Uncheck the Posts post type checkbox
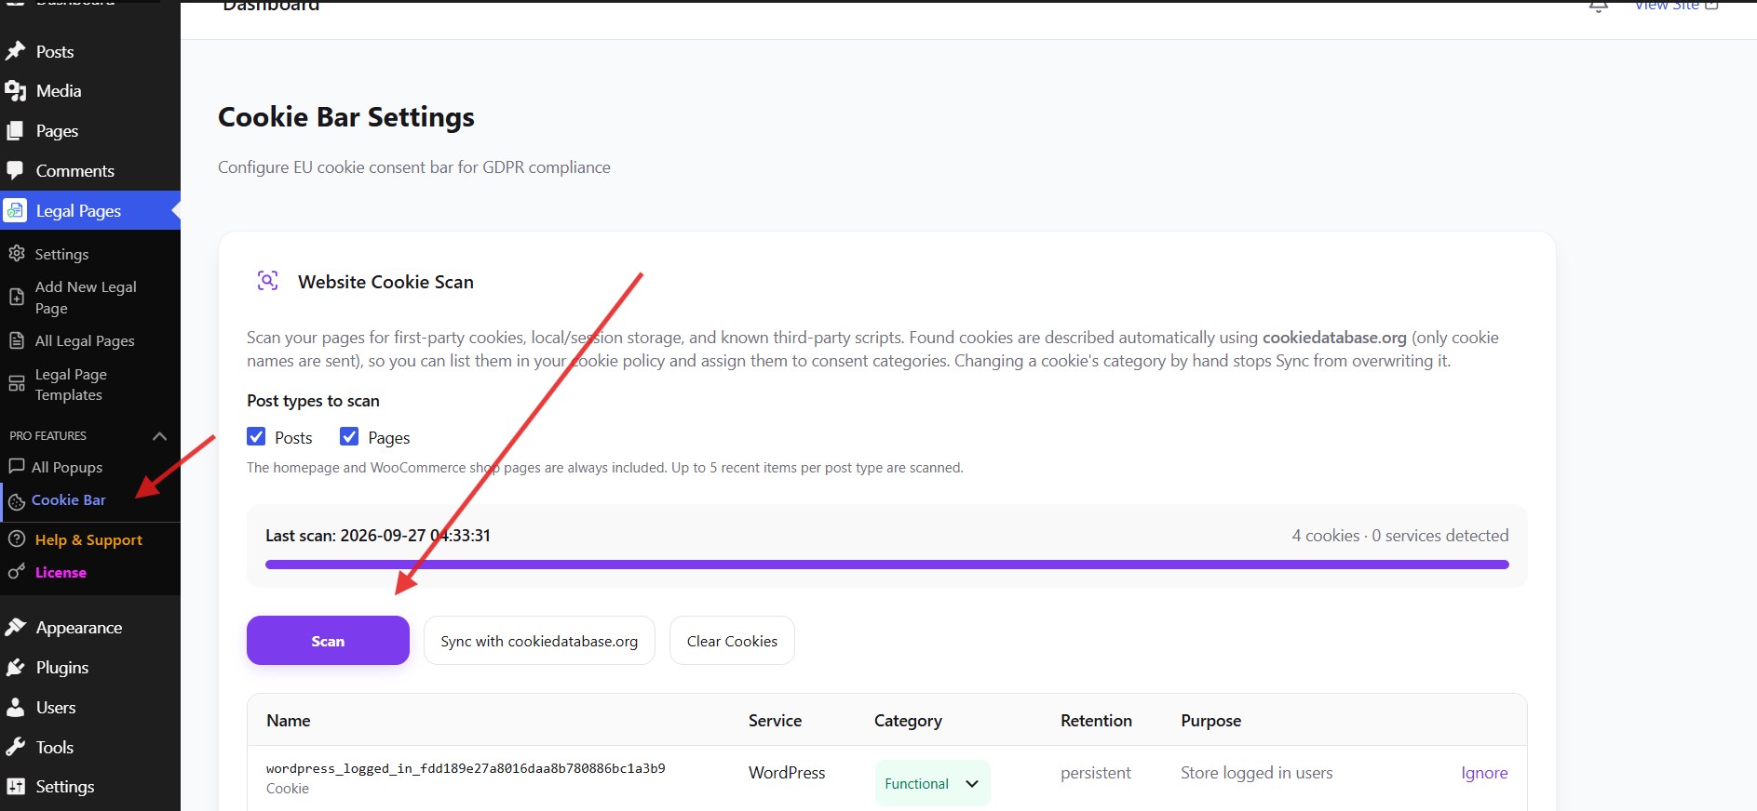This screenshot has width=1757, height=811. [256, 436]
